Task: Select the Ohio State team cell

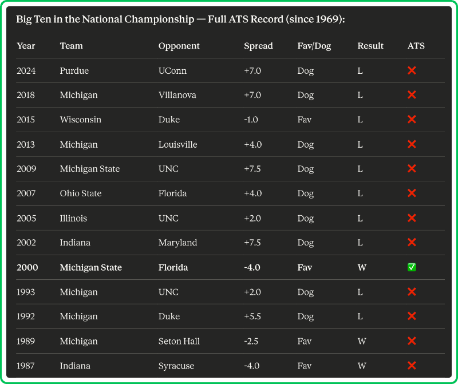Action: [x=81, y=193]
